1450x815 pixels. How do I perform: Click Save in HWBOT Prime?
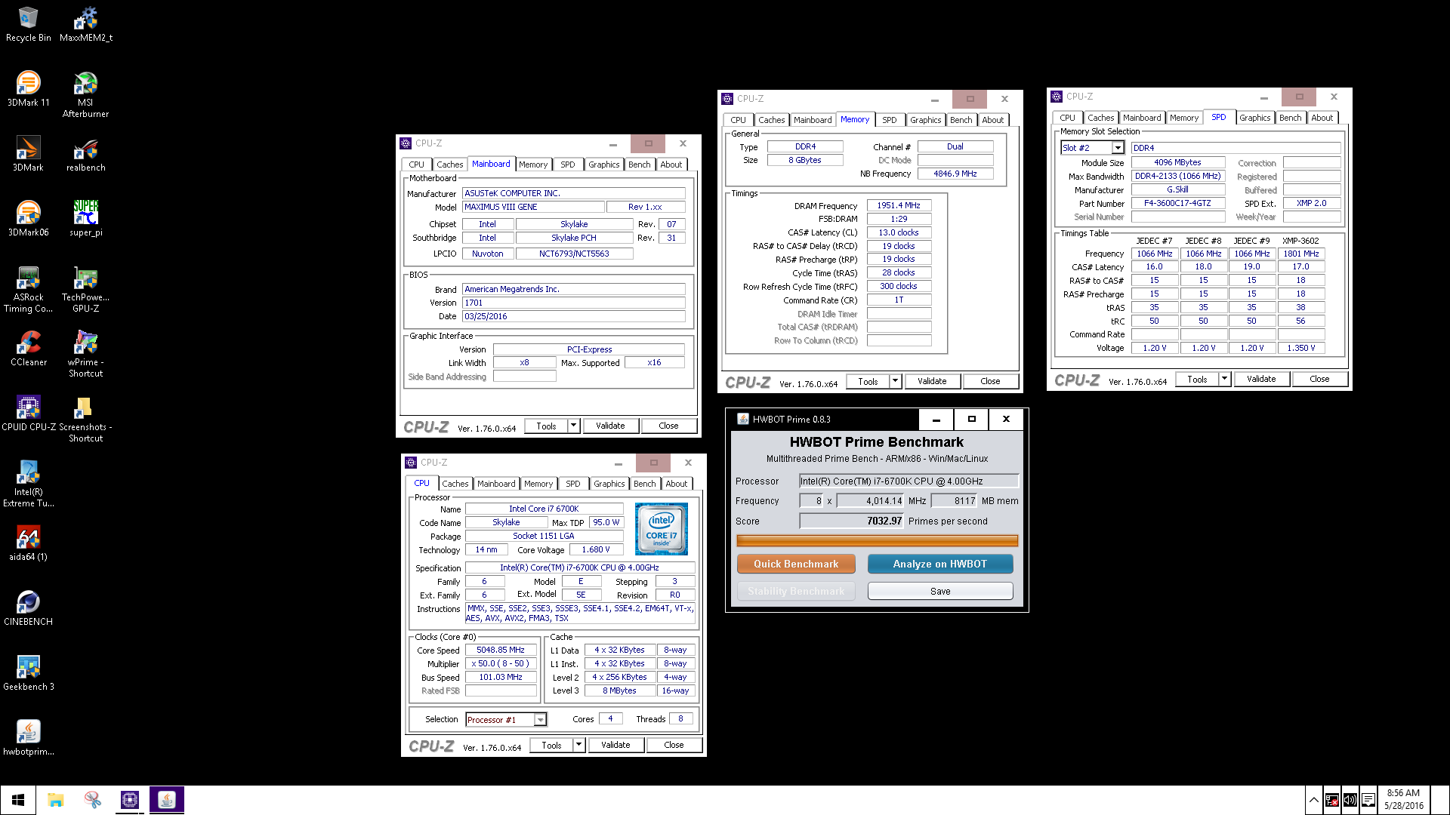pos(940,591)
